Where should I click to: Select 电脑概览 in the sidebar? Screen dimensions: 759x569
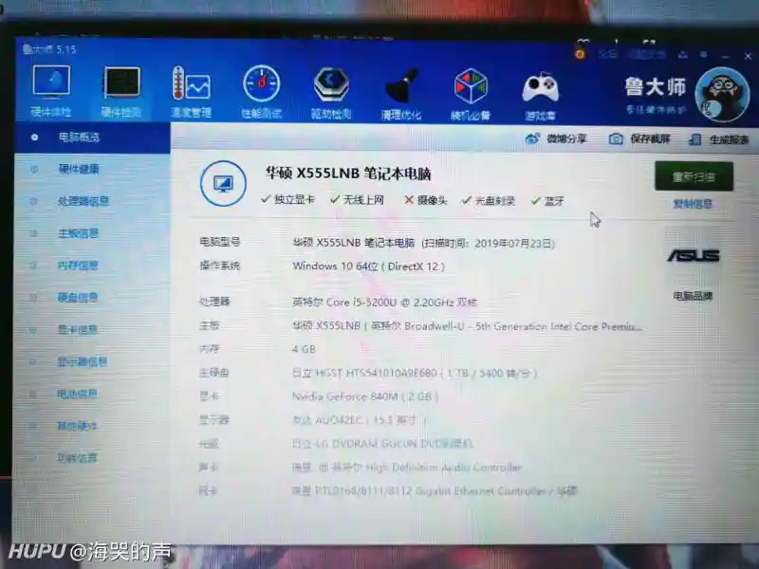(78, 138)
